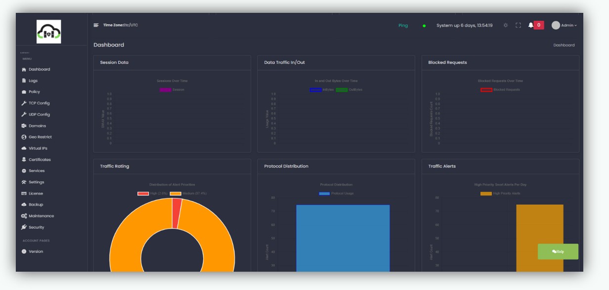Click the Virtual IPs cloud icon
This screenshot has height=290, width=609.
coord(24,148)
